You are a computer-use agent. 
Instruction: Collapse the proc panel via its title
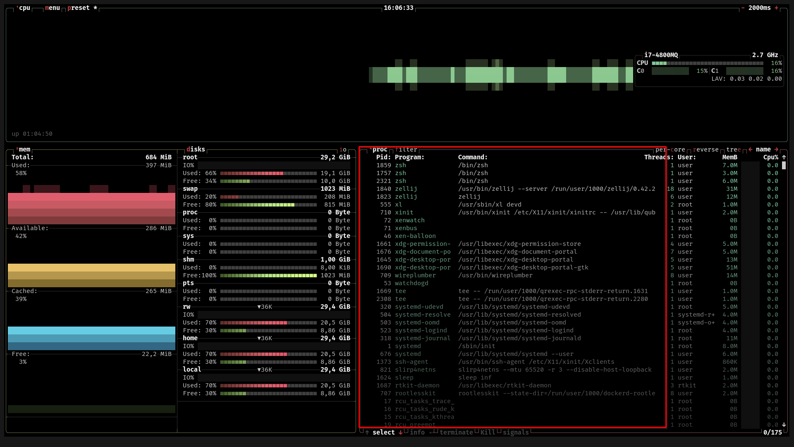point(380,149)
